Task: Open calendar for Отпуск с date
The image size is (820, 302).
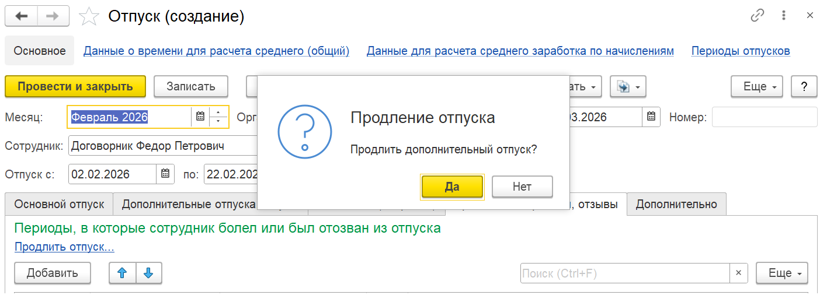Action: [x=165, y=174]
